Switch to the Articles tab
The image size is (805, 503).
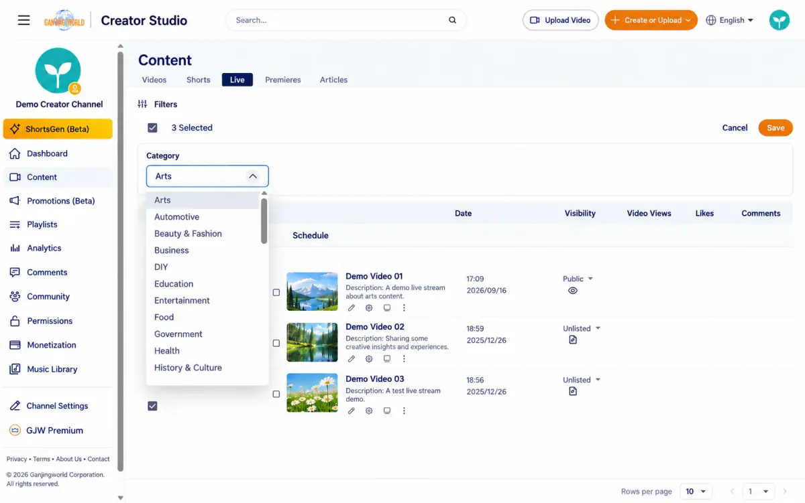tap(333, 80)
